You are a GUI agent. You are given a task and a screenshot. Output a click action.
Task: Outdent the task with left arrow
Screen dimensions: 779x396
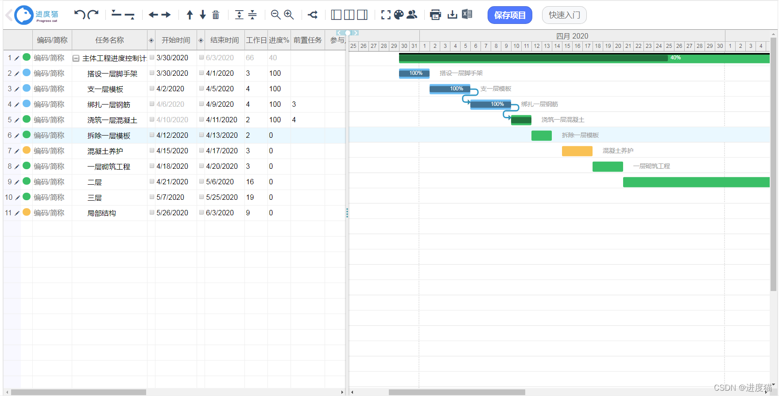coord(153,15)
